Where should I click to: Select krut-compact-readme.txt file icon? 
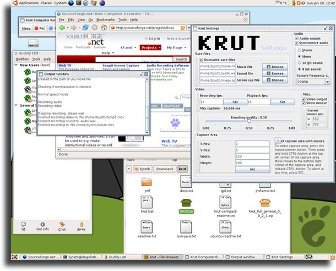coord(225,202)
